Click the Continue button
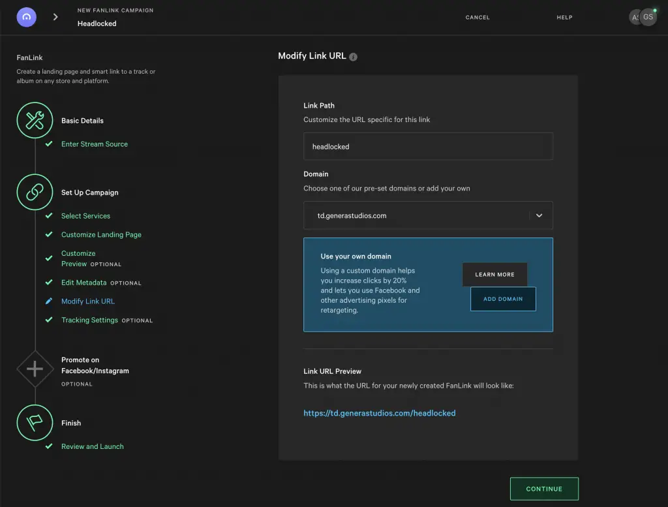This screenshot has width=668, height=507. click(x=544, y=489)
